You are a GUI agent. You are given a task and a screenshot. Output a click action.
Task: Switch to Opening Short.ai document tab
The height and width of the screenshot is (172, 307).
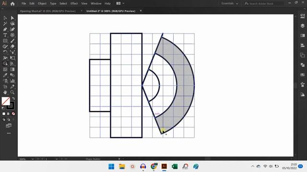coord(48,11)
